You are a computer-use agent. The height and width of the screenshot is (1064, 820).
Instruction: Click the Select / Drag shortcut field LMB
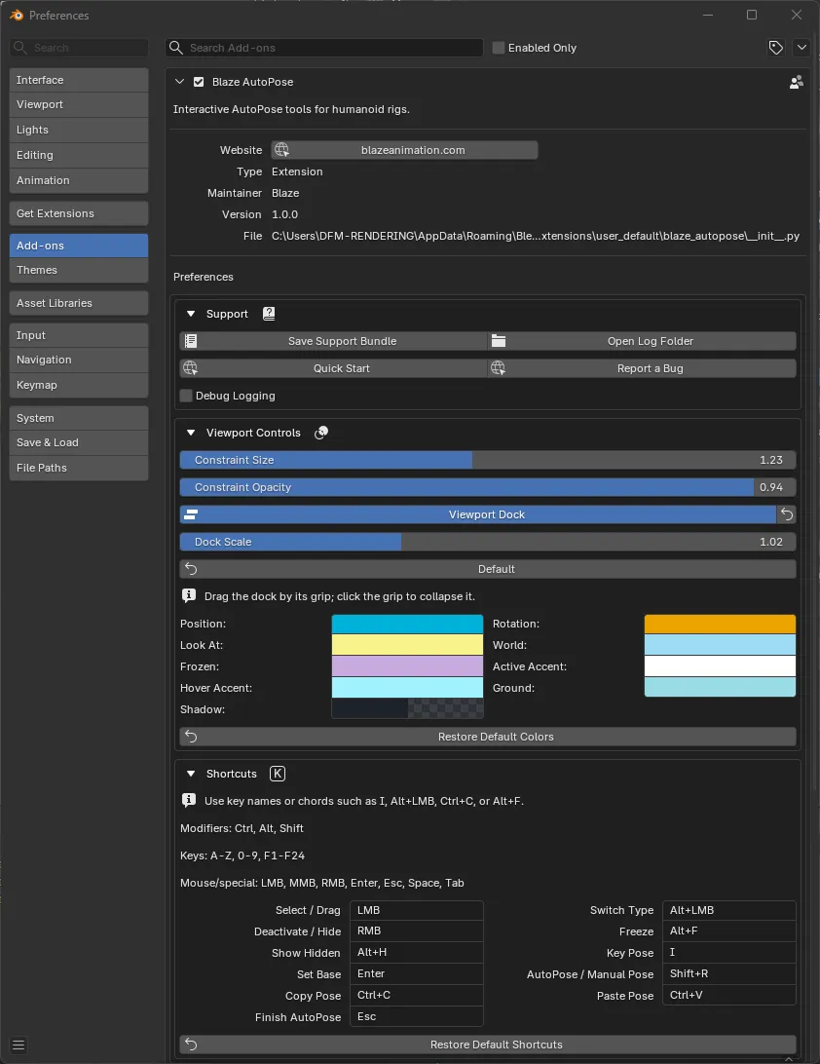click(x=417, y=910)
